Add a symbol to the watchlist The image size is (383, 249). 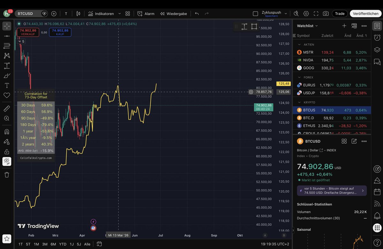[344, 26]
